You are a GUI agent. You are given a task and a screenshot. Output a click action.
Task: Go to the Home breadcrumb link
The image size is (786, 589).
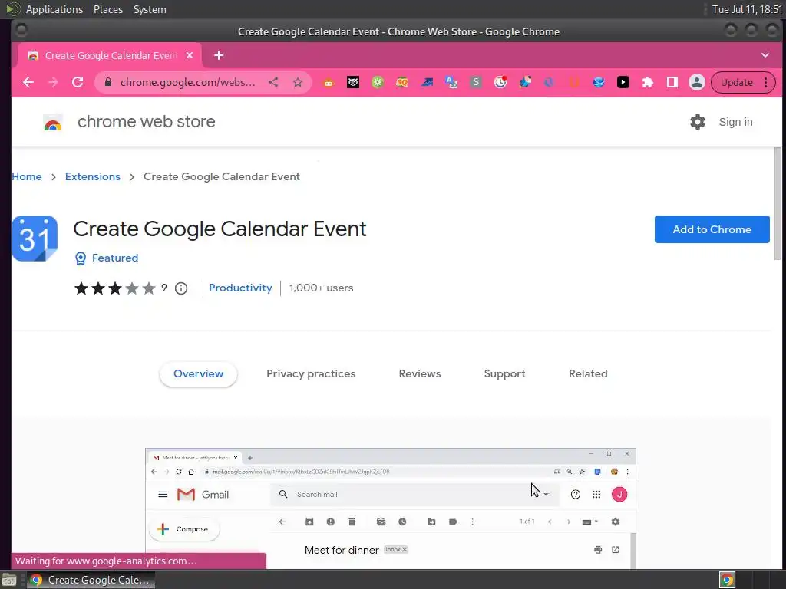click(27, 176)
